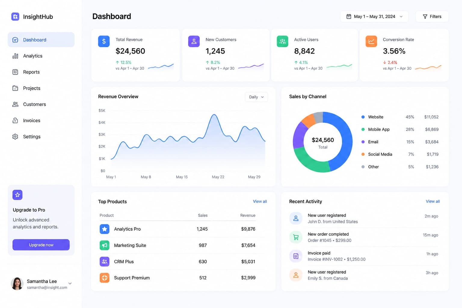Open Settings in the sidebar
Viewport: 462px width, 308px height.
41,137
